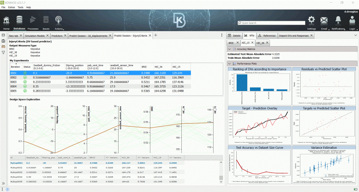Click the top database icon in left sidebar

click(3, 35)
